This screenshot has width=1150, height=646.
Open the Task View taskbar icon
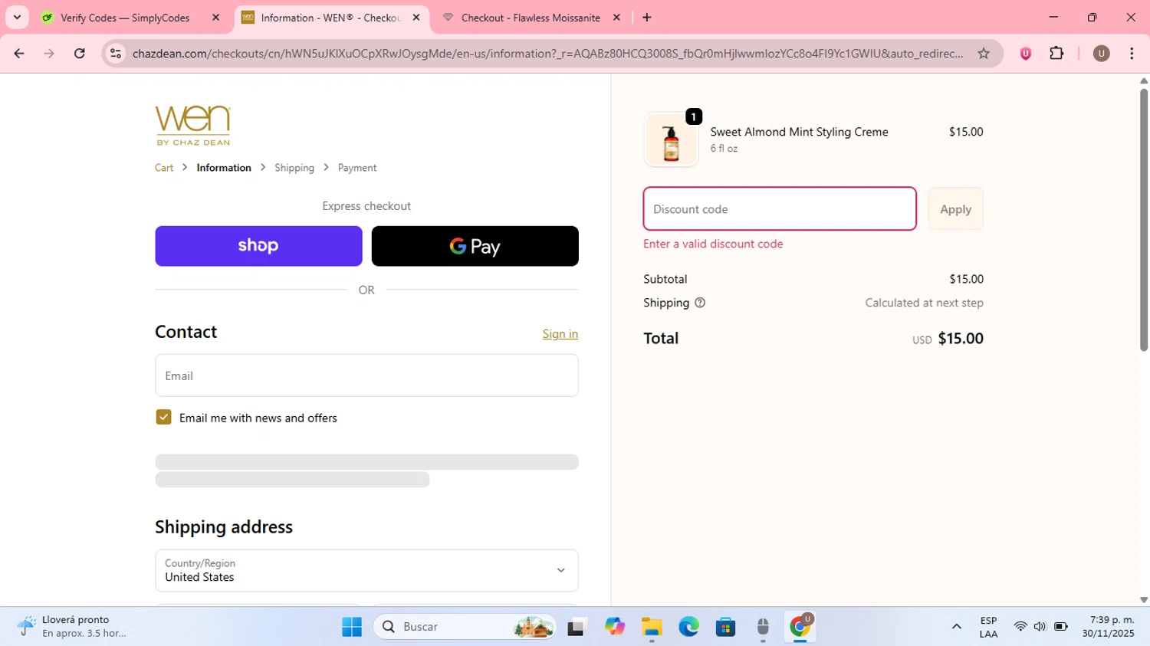point(577,627)
